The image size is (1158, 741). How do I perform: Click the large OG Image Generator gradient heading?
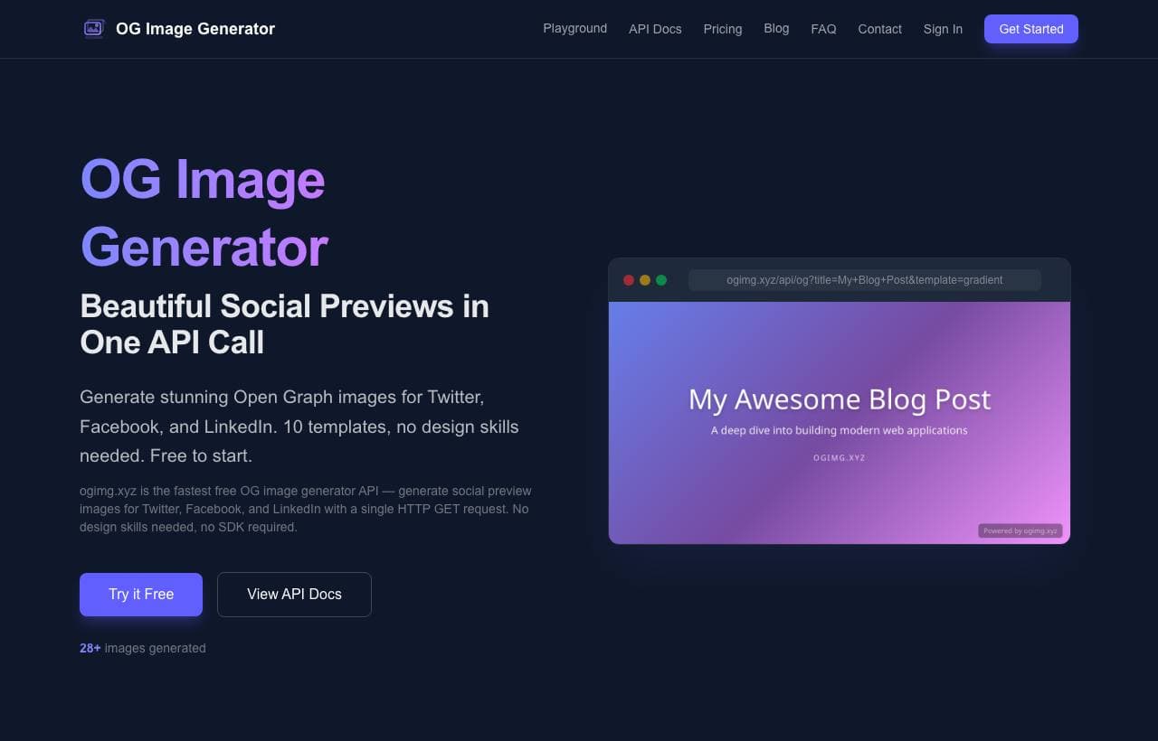[x=204, y=213]
